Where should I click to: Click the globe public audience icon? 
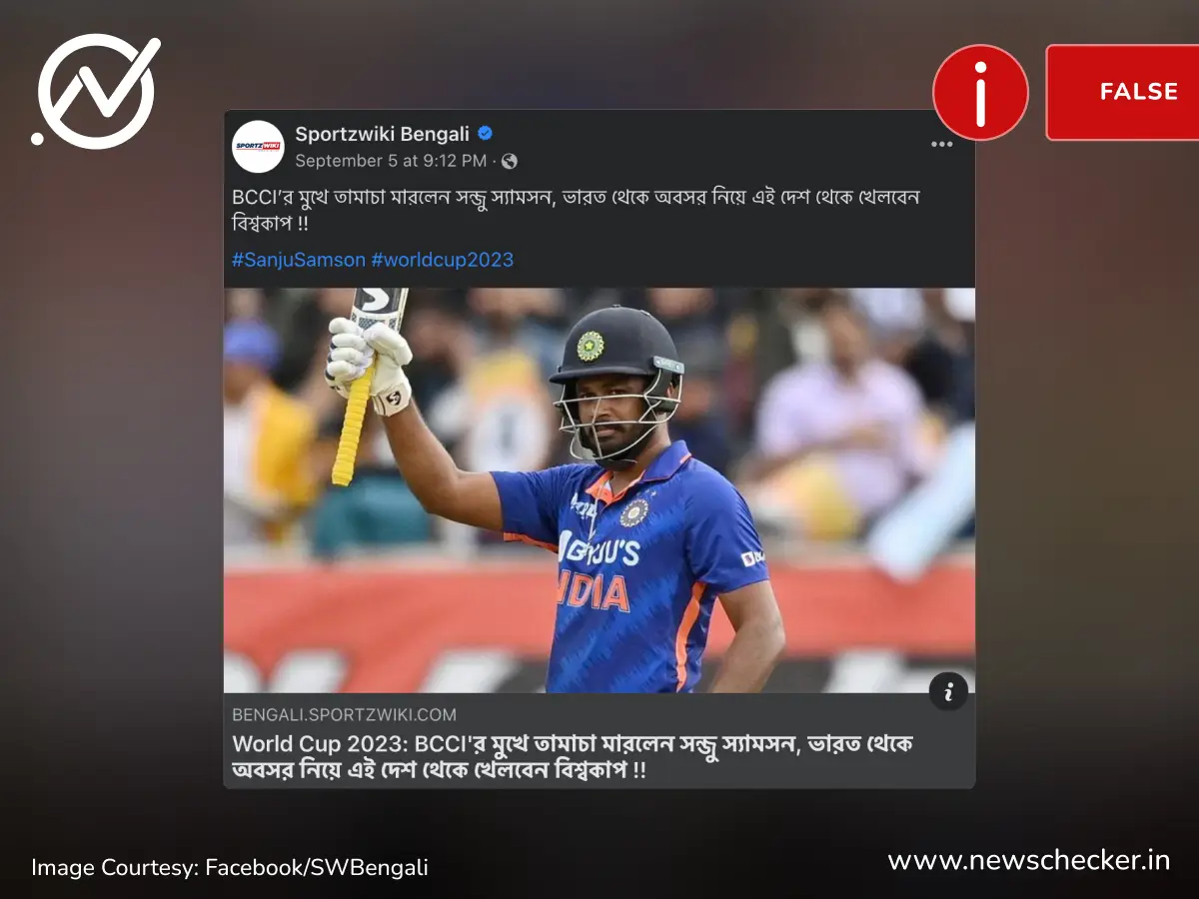tap(509, 161)
